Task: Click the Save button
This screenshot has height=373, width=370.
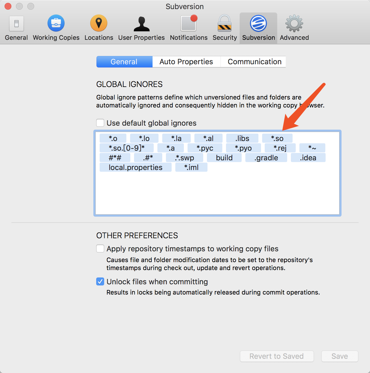Action: pyautogui.click(x=340, y=356)
